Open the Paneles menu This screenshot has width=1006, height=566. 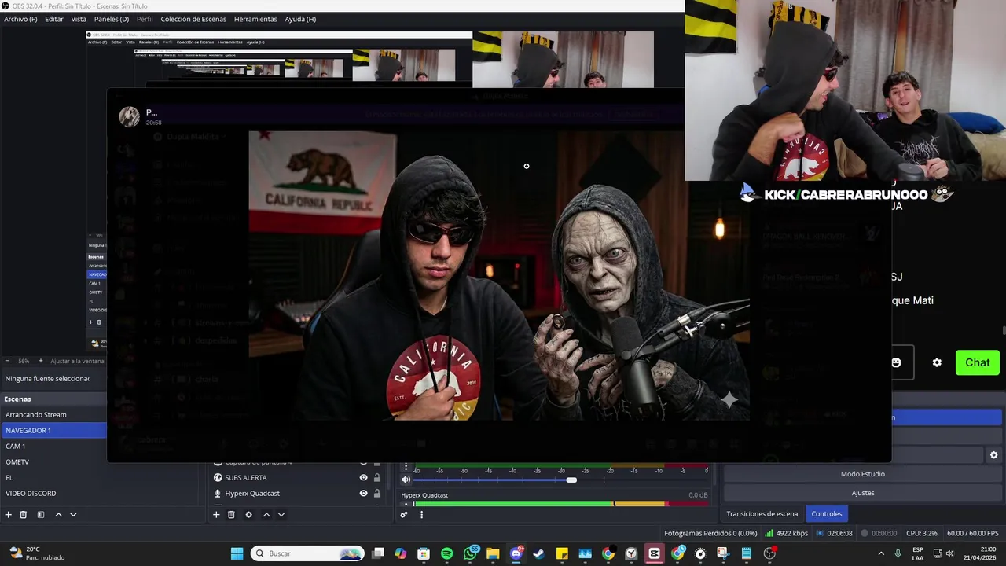pos(112,19)
